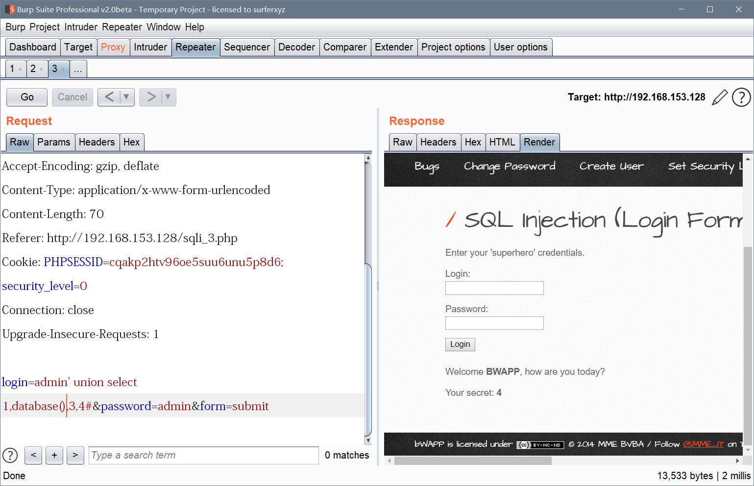Image resolution: width=754 pixels, height=486 pixels.
Task: Switch to the Comparer tab
Action: coord(345,47)
